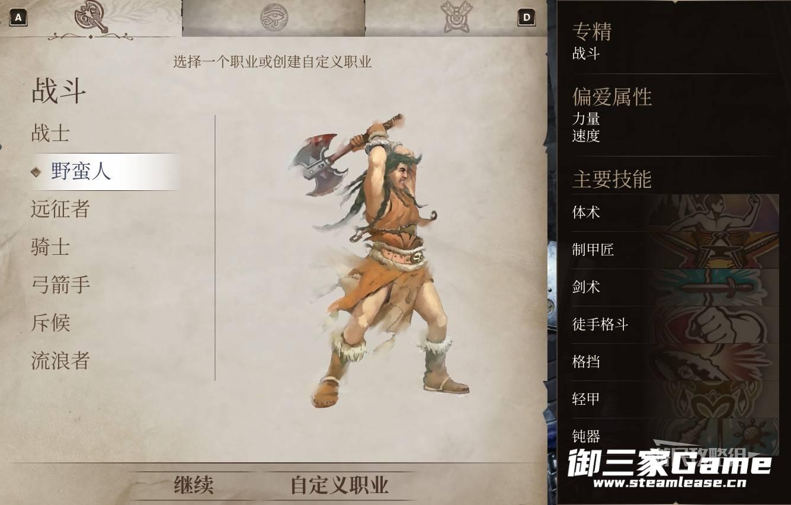The height and width of the screenshot is (505, 791).
Task: Pick the 斥候 class option
Action: (x=50, y=322)
